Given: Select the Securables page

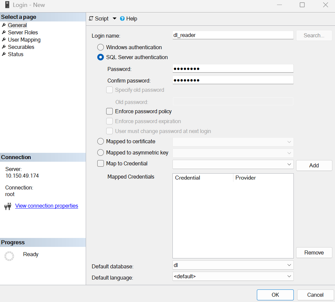Looking at the screenshot, I should click(21, 47).
